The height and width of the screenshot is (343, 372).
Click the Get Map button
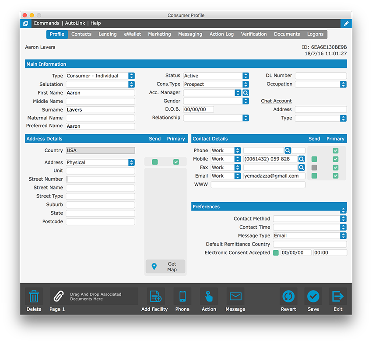[x=166, y=267]
